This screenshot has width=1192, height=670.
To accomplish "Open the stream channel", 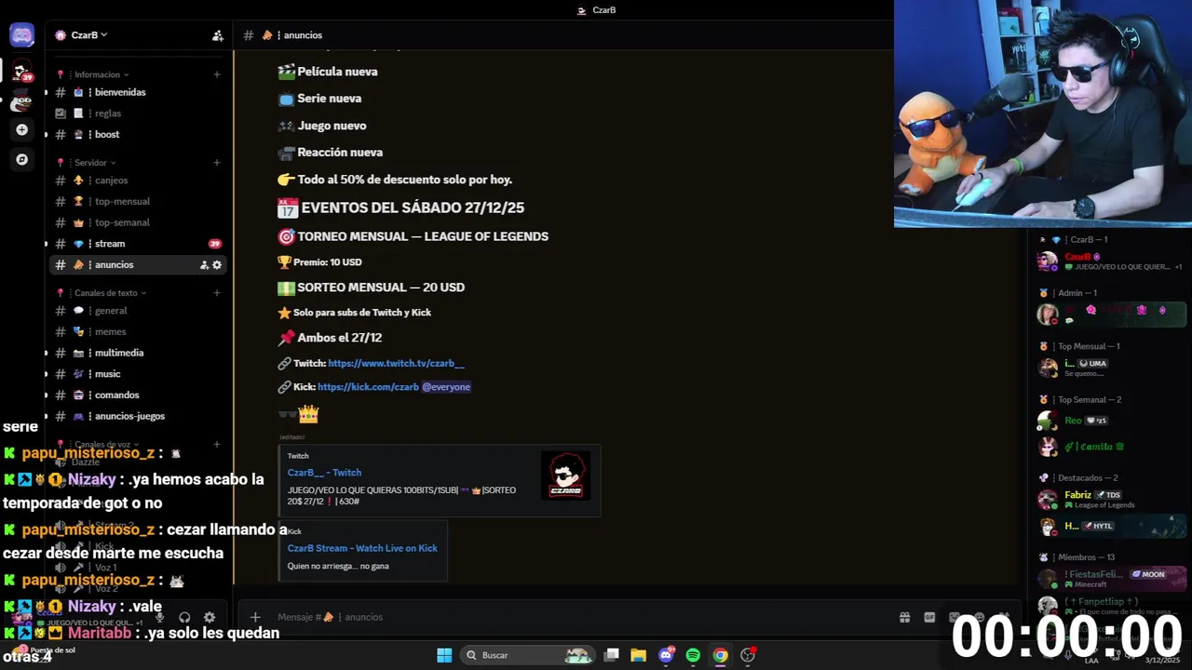I will click(x=138, y=244).
